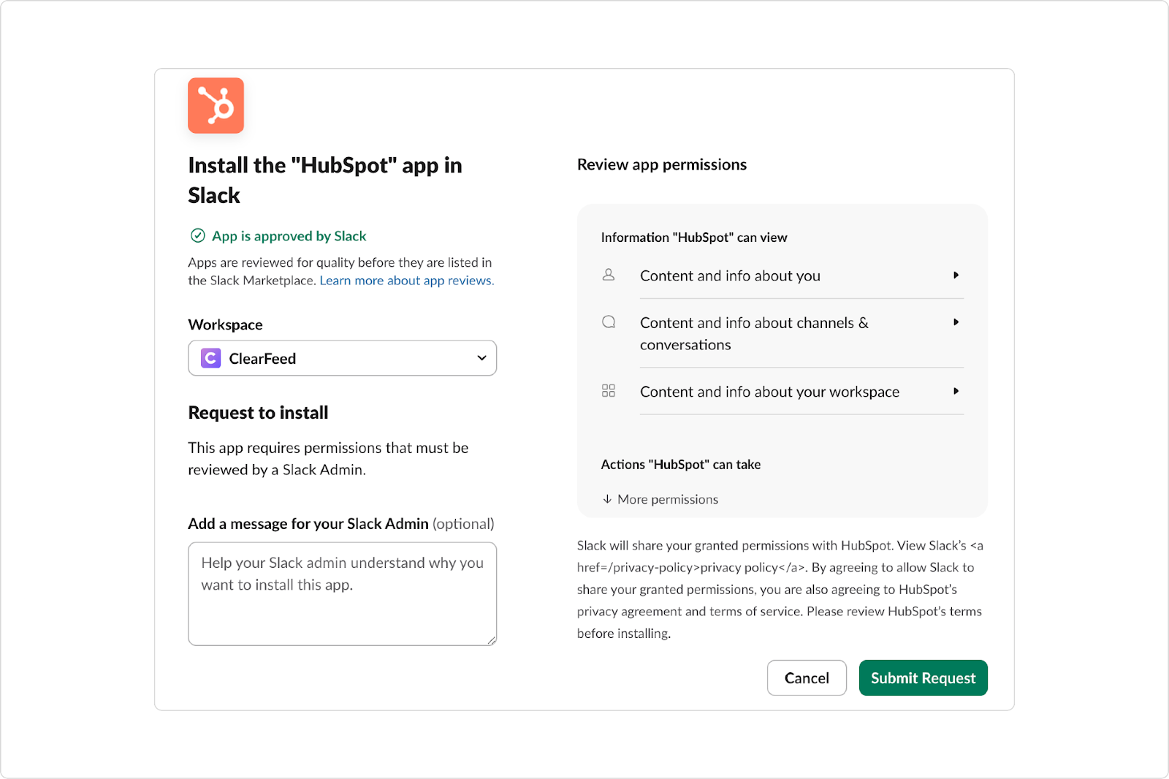Click the textarea resize handle

(x=492, y=640)
